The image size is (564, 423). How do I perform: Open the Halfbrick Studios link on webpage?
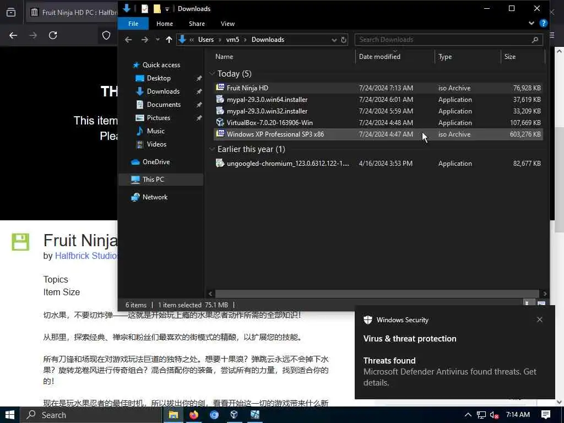click(86, 256)
